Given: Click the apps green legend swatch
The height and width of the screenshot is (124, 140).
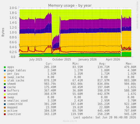Looking at the screenshot, I should click(x=5, y=67).
